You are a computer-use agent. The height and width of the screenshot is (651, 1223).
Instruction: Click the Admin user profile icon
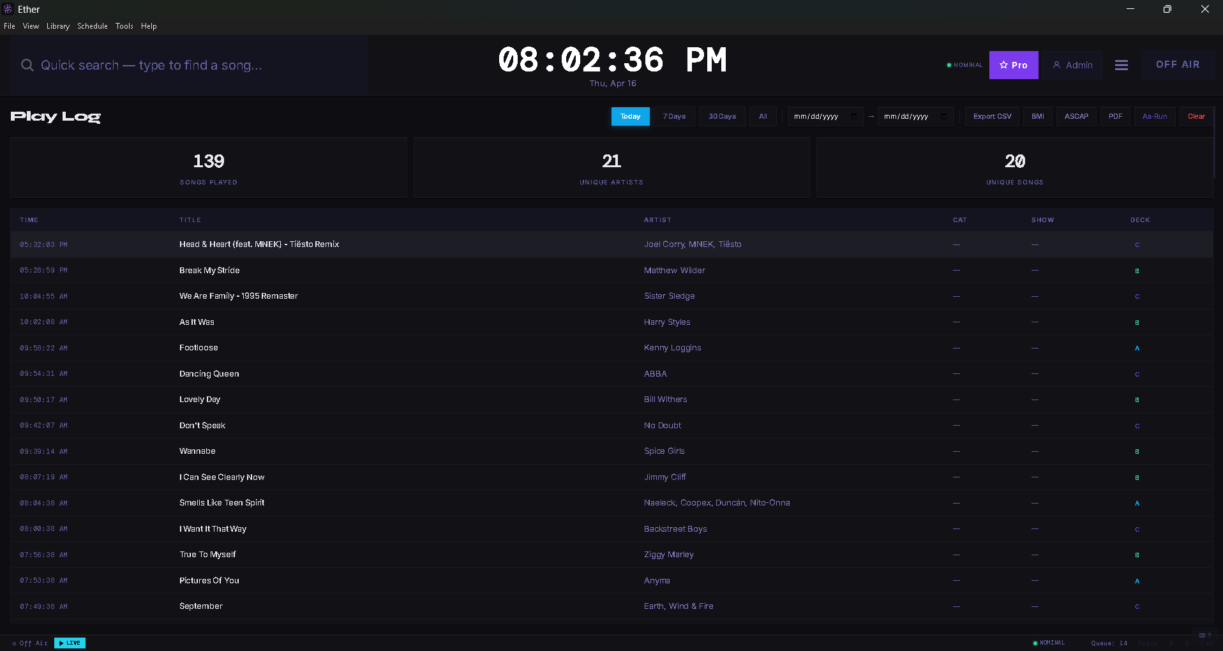pyautogui.click(x=1056, y=65)
